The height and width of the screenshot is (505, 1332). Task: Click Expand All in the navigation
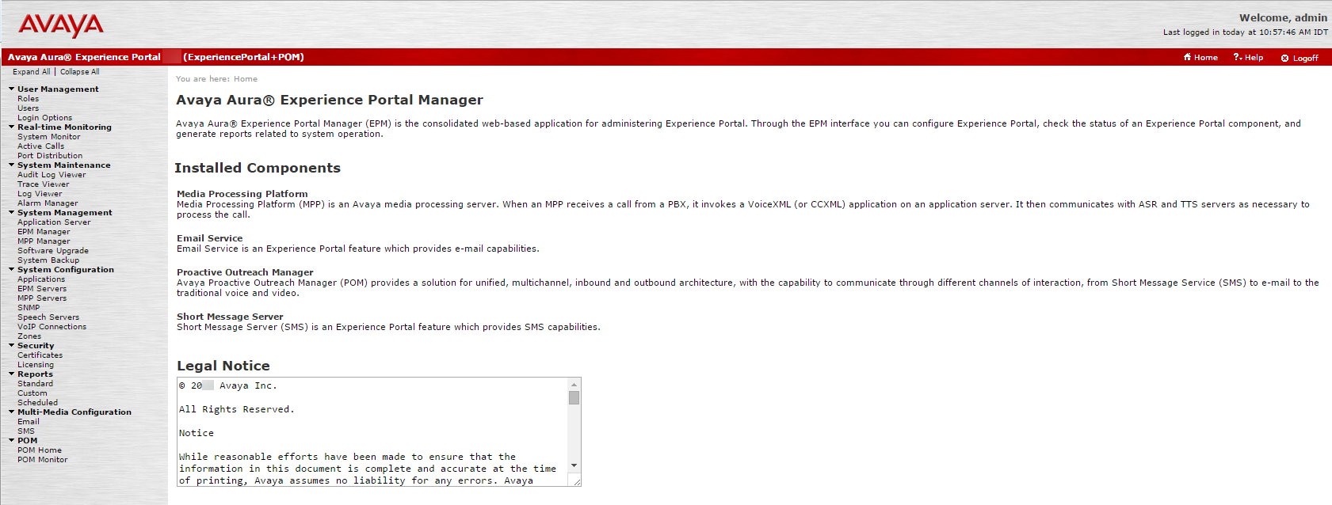[x=32, y=72]
